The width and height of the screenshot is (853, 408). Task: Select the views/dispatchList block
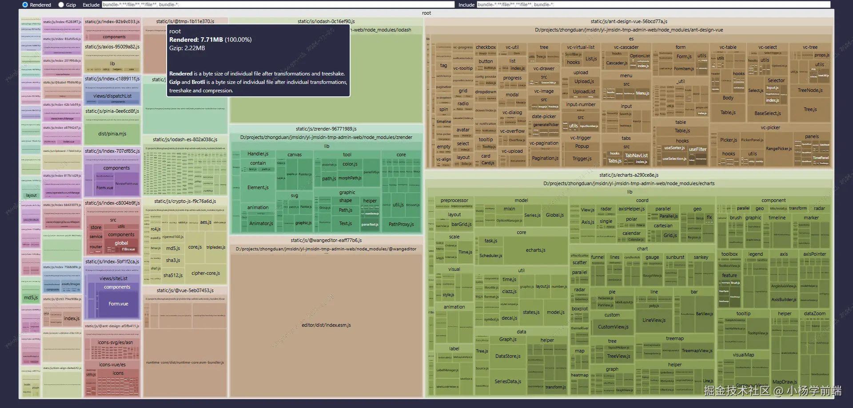(x=112, y=96)
